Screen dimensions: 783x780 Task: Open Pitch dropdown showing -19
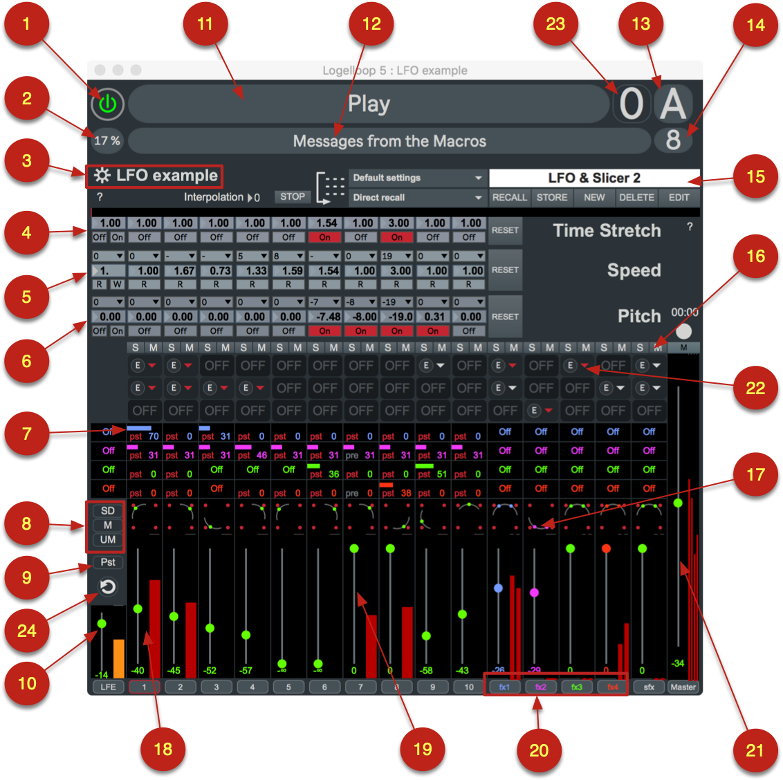point(396,302)
